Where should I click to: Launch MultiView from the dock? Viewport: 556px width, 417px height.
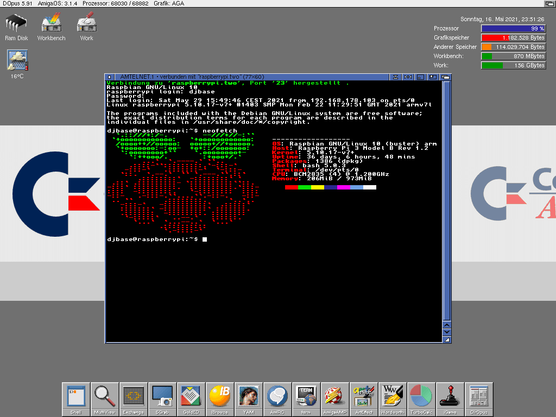pos(105,399)
